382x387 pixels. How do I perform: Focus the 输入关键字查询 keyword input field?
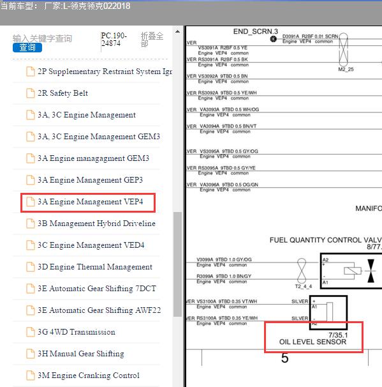(x=42, y=38)
